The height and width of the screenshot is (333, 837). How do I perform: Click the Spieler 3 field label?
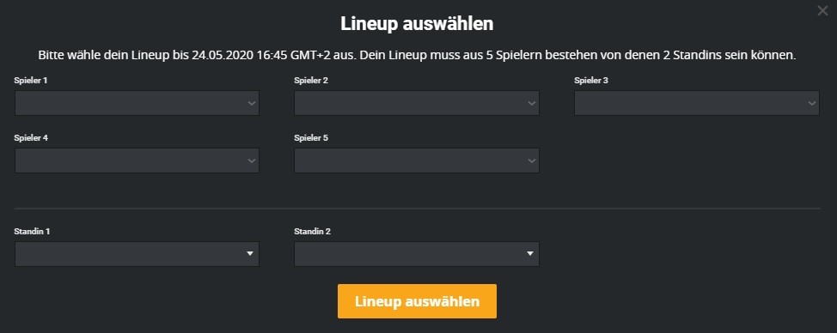[591, 81]
